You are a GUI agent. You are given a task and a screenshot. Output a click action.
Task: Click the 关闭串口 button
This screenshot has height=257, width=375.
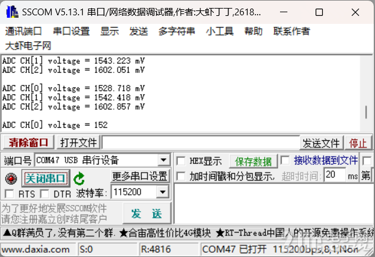click(x=45, y=178)
